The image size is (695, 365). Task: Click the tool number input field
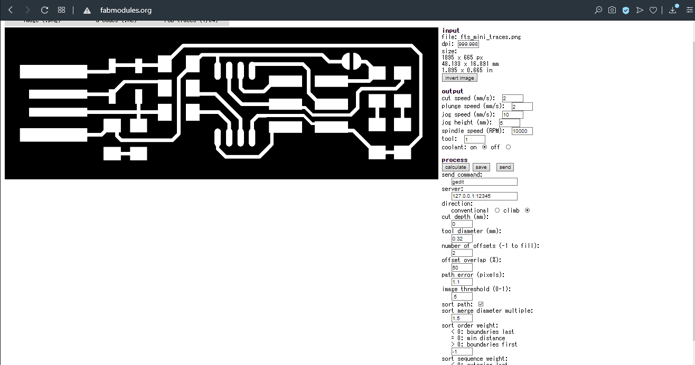[474, 139]
